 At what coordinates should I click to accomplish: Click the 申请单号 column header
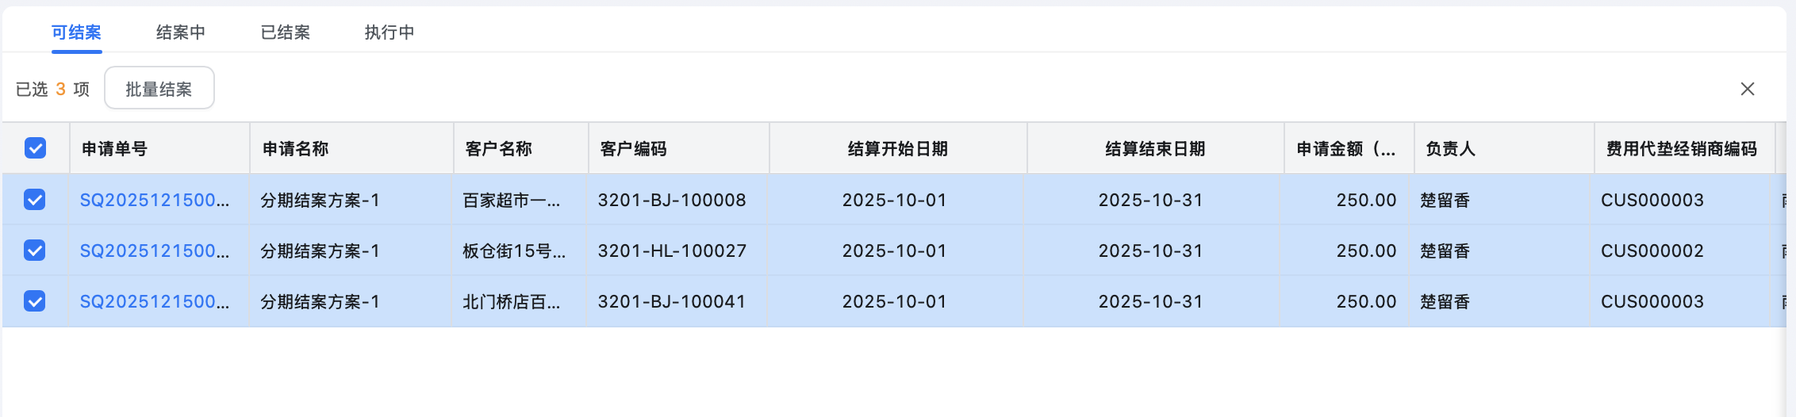click(x=114, y=148)
